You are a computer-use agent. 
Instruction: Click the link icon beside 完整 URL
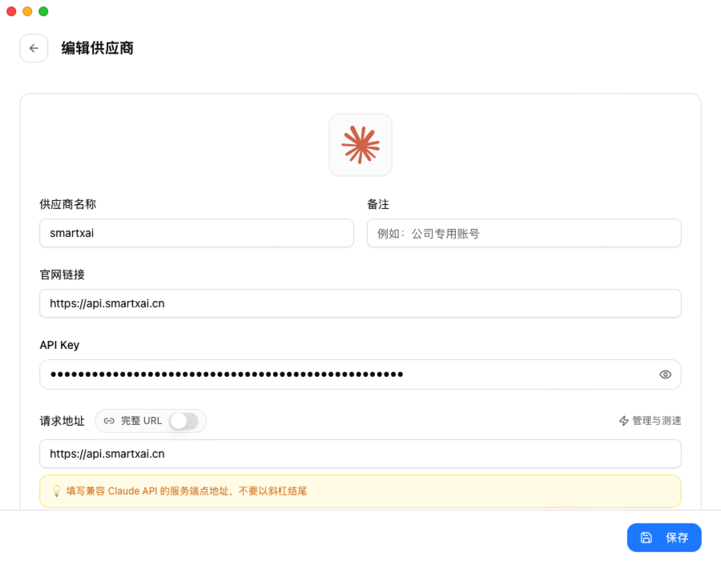(109, 421)
